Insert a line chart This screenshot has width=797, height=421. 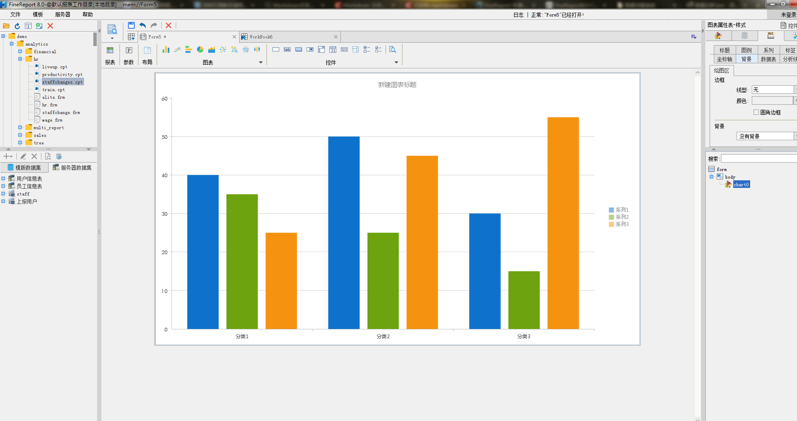(177, 50)
